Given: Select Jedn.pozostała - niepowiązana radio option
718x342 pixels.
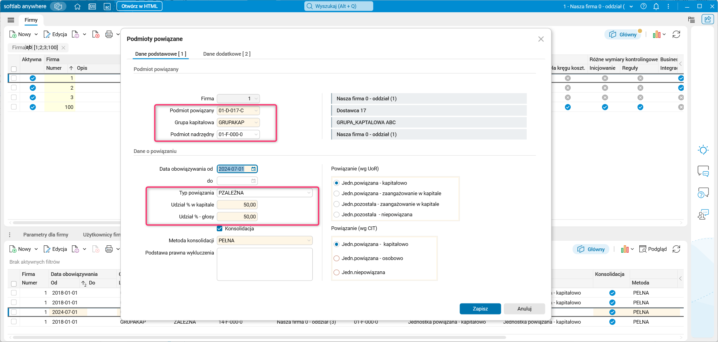Looking at the screenshot, I should pos(336,214).
